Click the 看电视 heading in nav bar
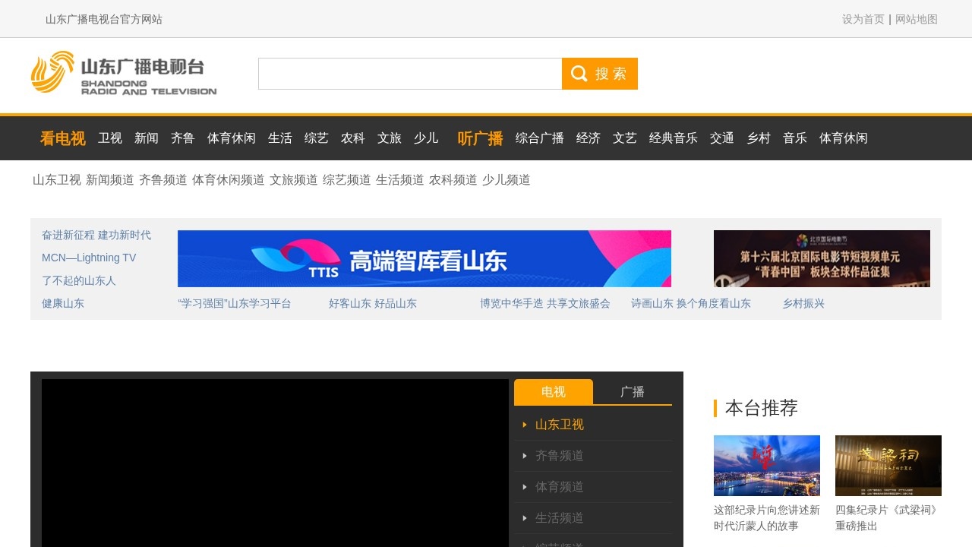This screenshot has width=972, height=547. click(x=63, y=138)
